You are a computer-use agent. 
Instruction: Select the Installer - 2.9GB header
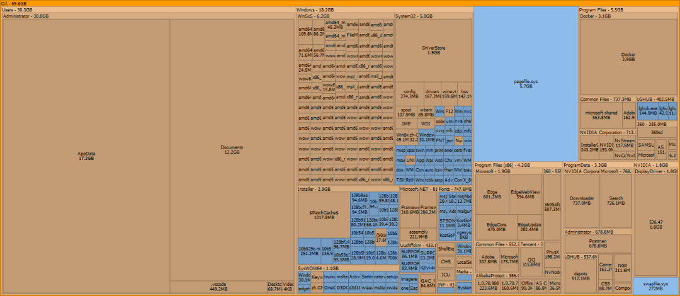tap(348, 189)
